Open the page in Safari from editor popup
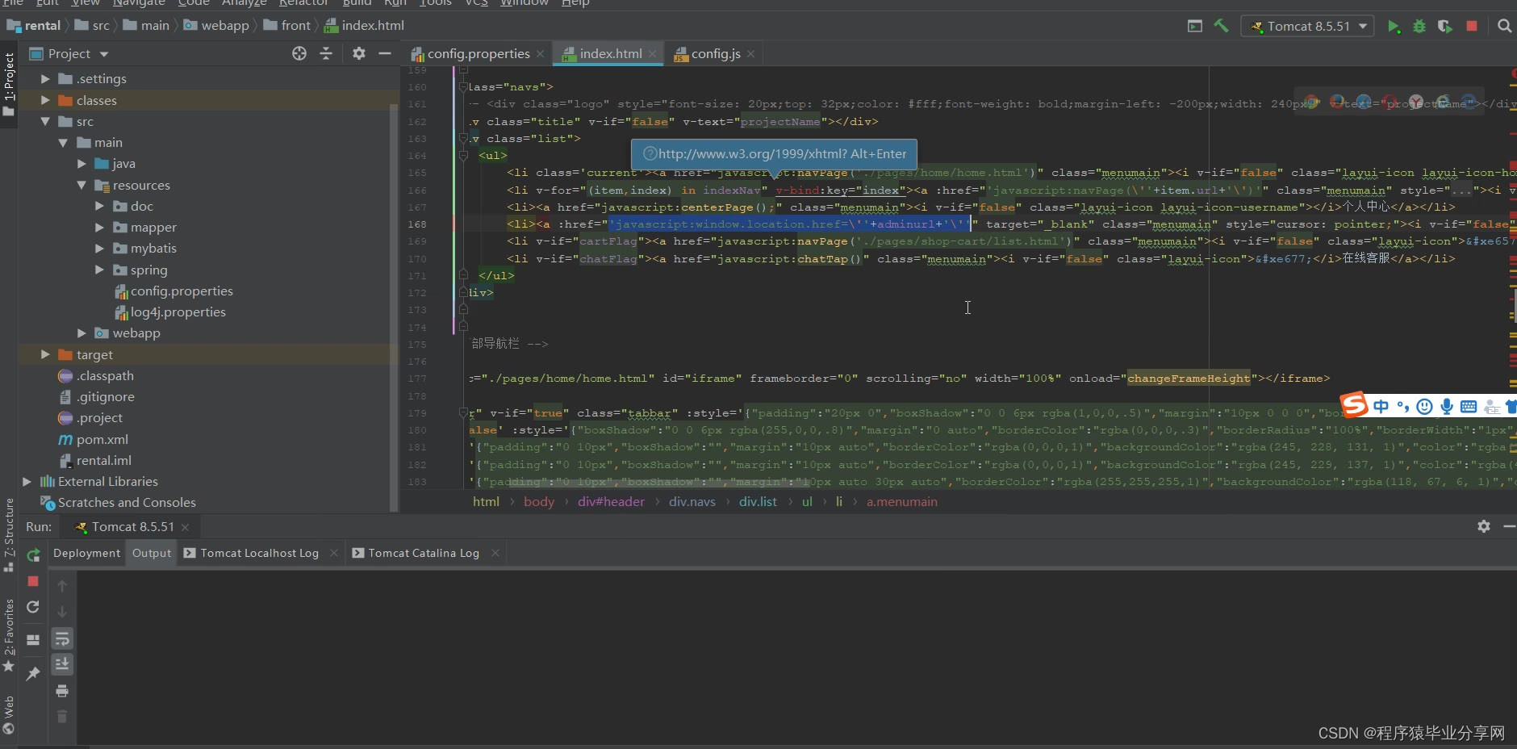Image resolution: width=1517 pixels, height=749 pixels. click(x=1364, y=103)
